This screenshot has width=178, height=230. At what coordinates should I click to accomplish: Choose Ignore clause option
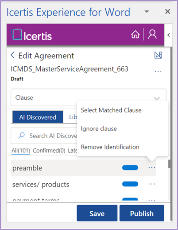point(99,129)
